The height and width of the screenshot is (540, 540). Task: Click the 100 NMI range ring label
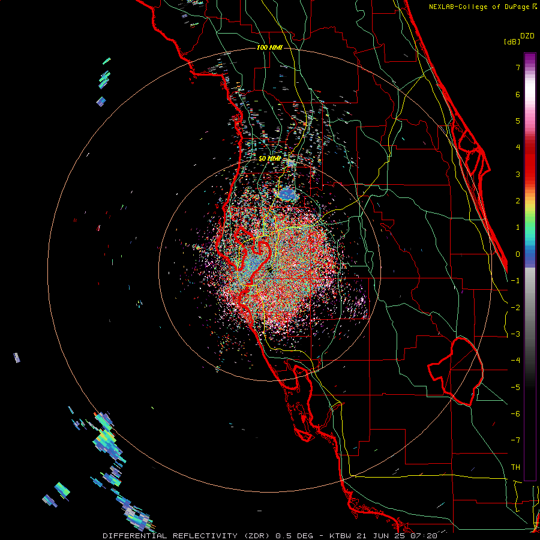(269, 47)
